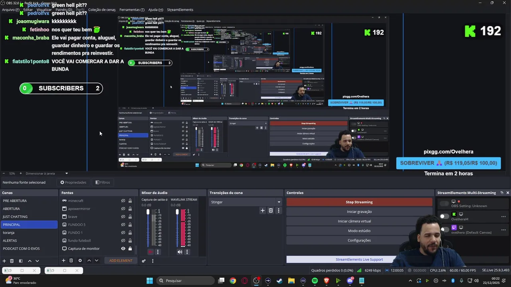Screen dimensions: 511x287
Task: Open transition properties three-dot menu
Action: (279, 210)
